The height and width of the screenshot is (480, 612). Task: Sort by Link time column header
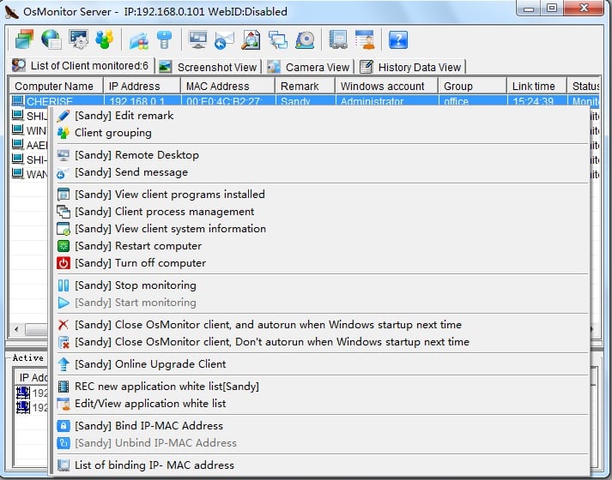536,86
